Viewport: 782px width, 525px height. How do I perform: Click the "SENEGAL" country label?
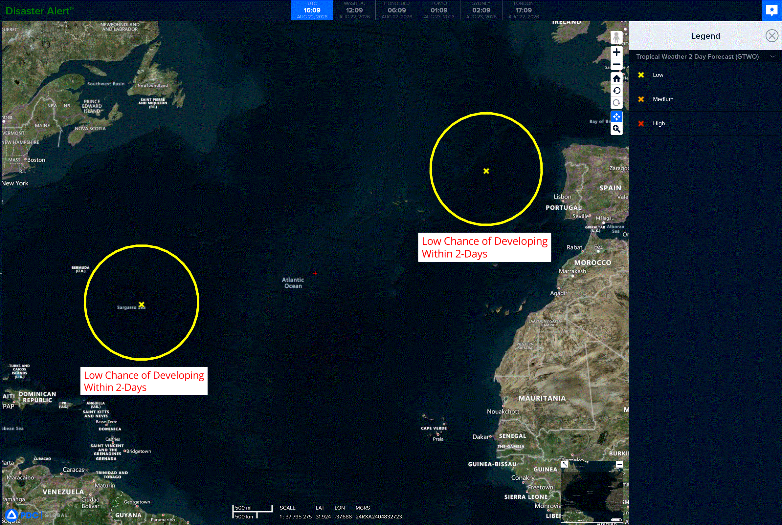513,436
